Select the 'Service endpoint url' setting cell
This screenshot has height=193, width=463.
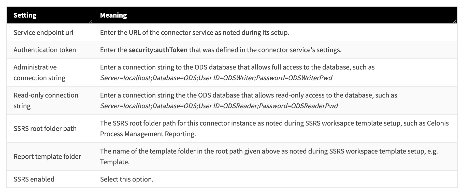[x=43, y=33]
